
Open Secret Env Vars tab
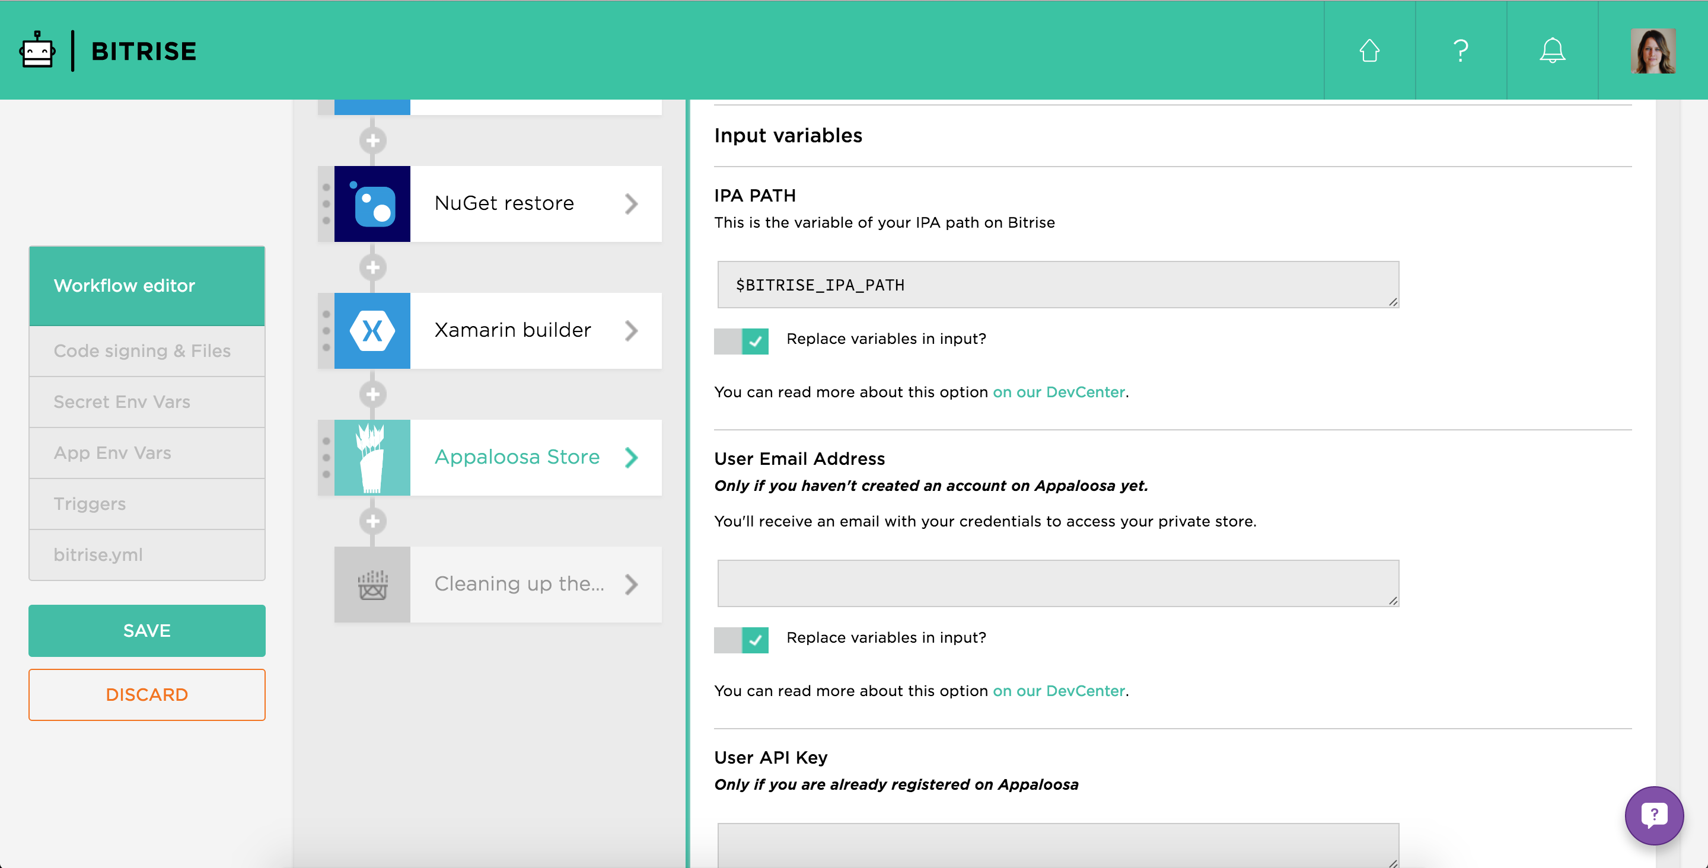click(147, 402)
